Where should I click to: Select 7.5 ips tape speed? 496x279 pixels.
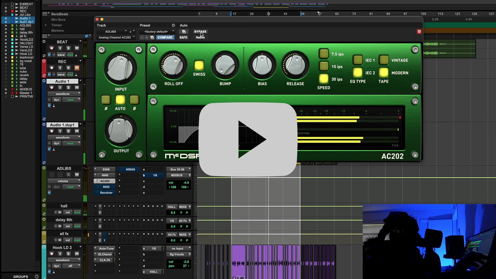pos(324,54)
